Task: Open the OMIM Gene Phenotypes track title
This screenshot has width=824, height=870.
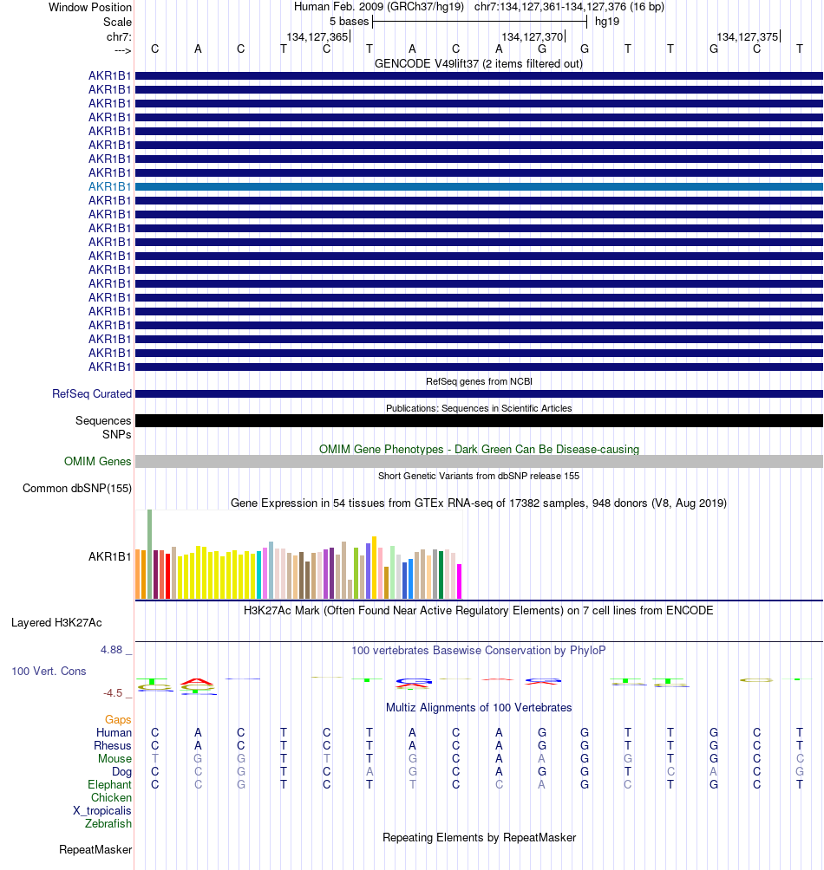Action: [x=479, y=450]
